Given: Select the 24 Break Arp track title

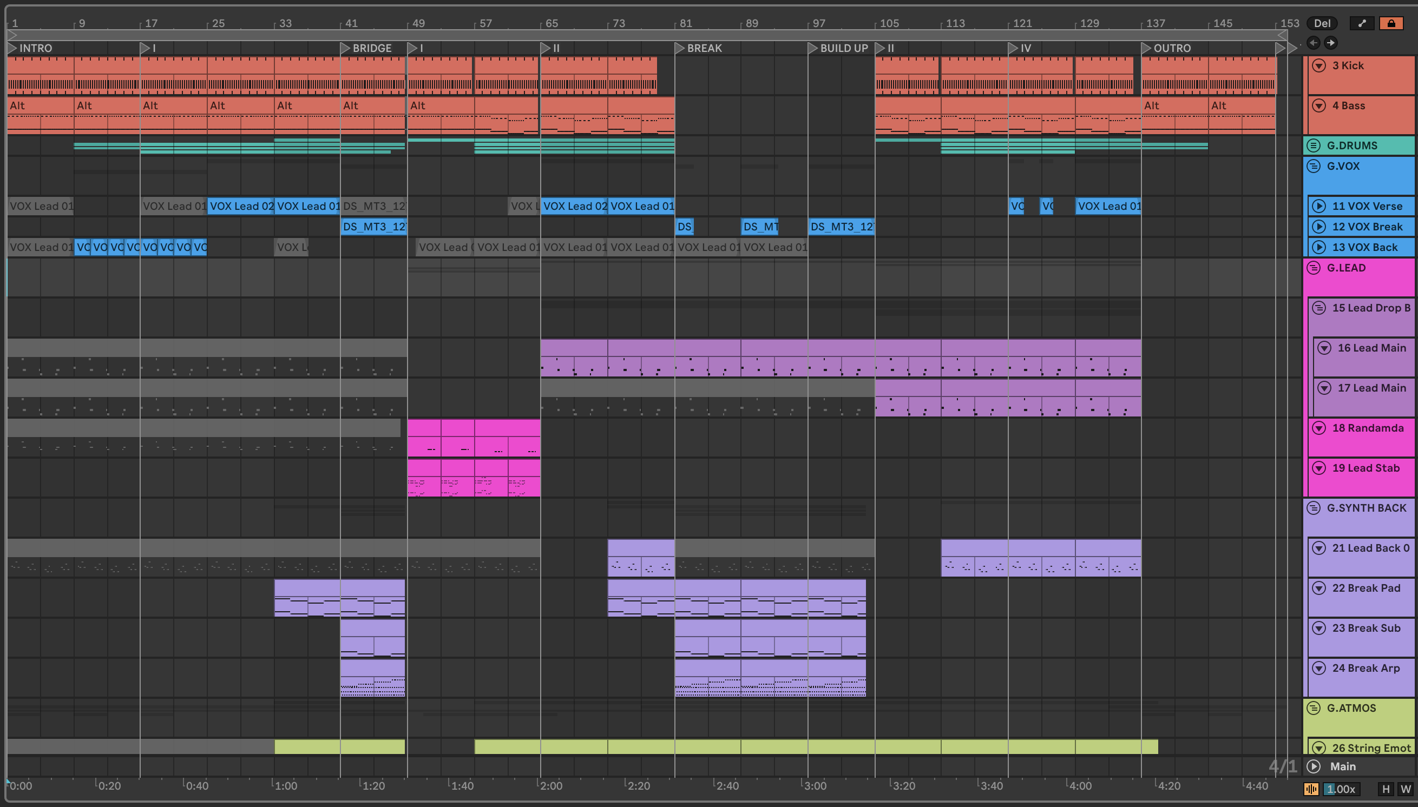Looking at the screenshot, I should pos(1366,668).
